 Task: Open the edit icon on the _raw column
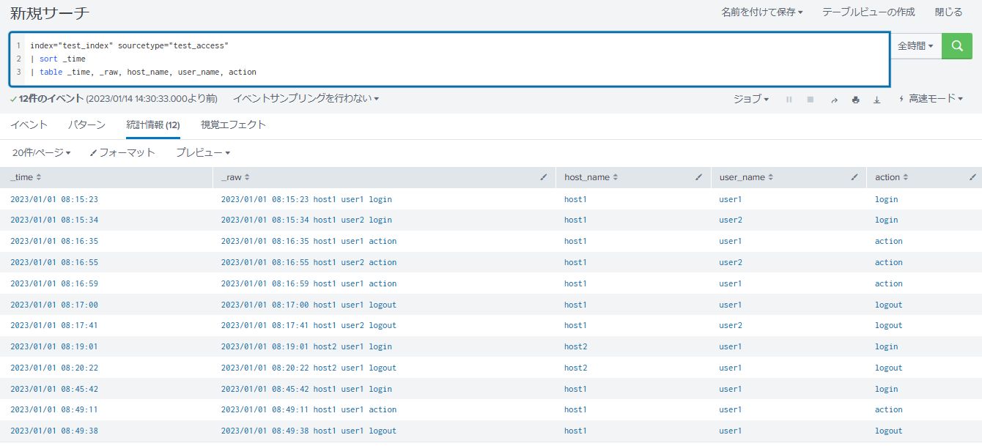543,176
